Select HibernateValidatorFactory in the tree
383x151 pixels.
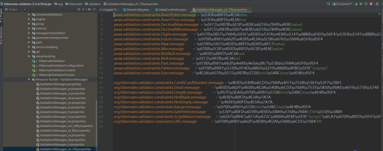click(57, 75)
